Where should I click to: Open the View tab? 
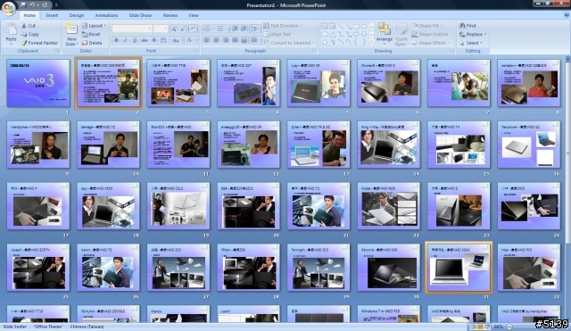point(194,15)
